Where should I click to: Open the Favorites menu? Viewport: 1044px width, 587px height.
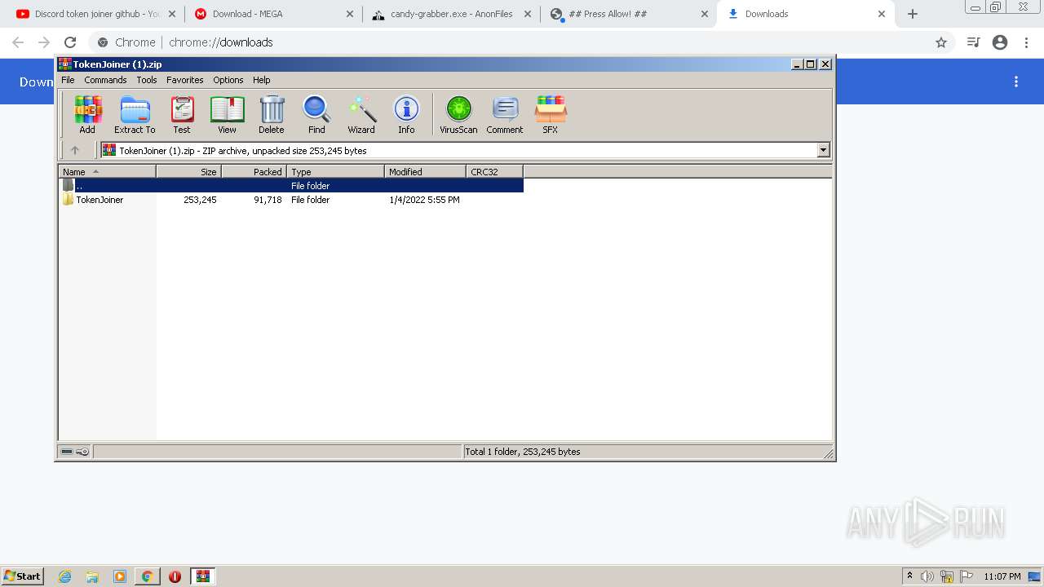coord(185,80)
